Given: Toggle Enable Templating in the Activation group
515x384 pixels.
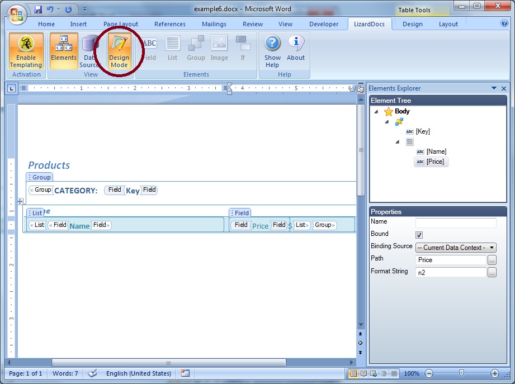Looking at the screenshot, I should 26,51.
